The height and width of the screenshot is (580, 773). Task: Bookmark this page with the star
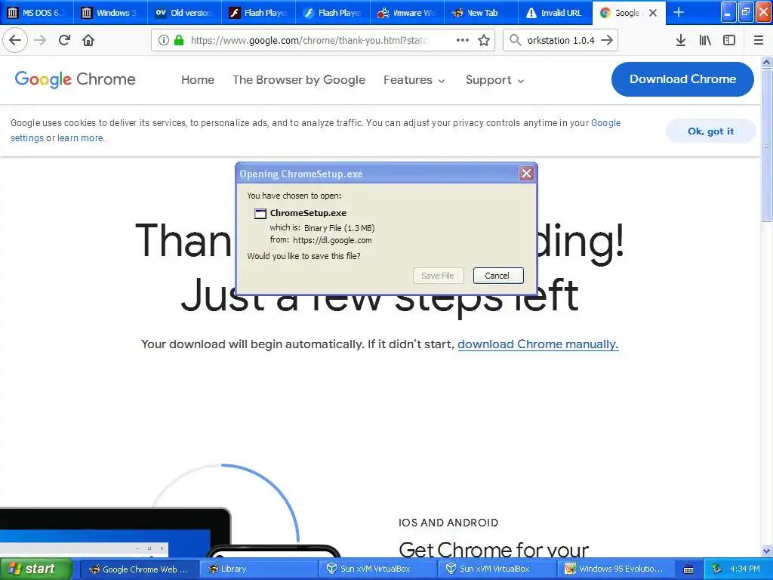tap(484, 40)
